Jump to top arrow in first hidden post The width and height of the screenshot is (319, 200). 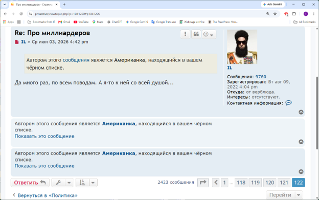[301, 142]
